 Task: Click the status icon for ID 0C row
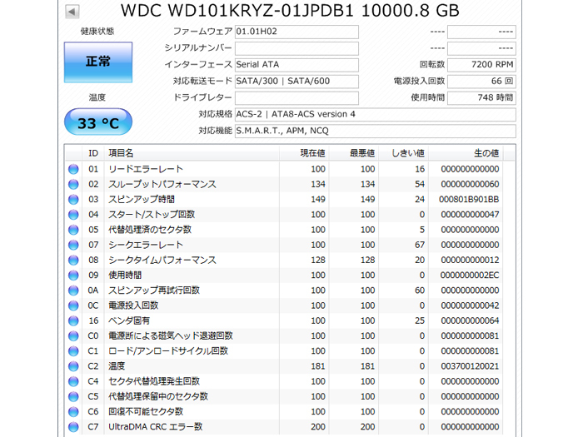[x=73, y=305]
